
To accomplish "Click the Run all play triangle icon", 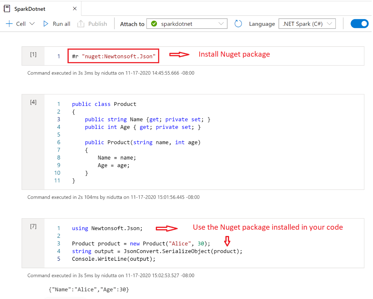I will tap(45, 24).
